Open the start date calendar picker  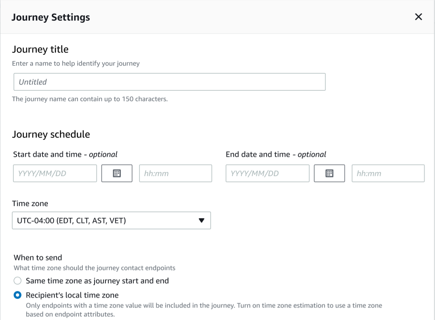pyautogui.click(x=117, y=173)
